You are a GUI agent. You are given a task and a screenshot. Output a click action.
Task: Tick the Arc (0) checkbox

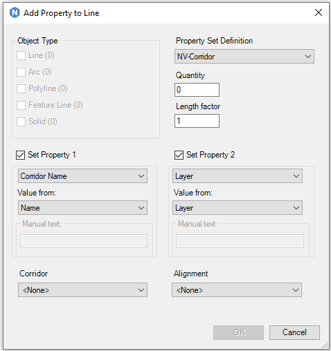point(21,72)
